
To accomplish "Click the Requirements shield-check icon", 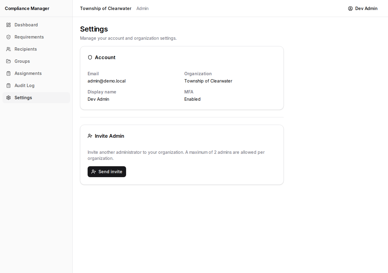I will pos(8,37).
